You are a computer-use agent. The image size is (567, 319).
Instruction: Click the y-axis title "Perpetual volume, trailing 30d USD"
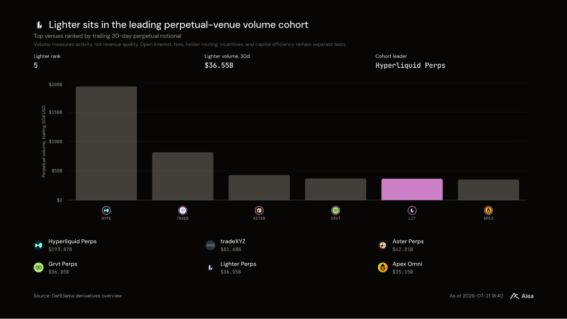click(44, 142)
